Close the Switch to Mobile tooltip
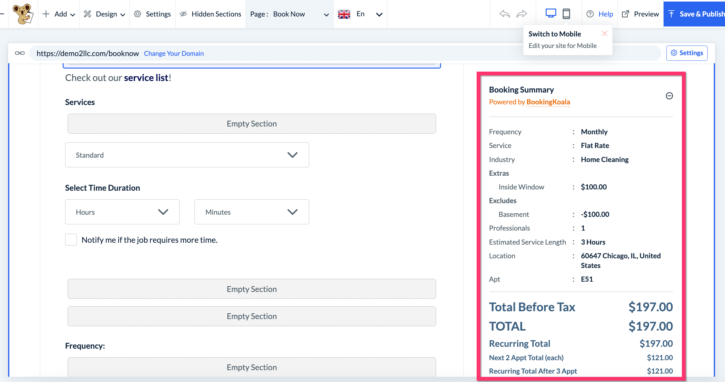 tap(605, 33)
